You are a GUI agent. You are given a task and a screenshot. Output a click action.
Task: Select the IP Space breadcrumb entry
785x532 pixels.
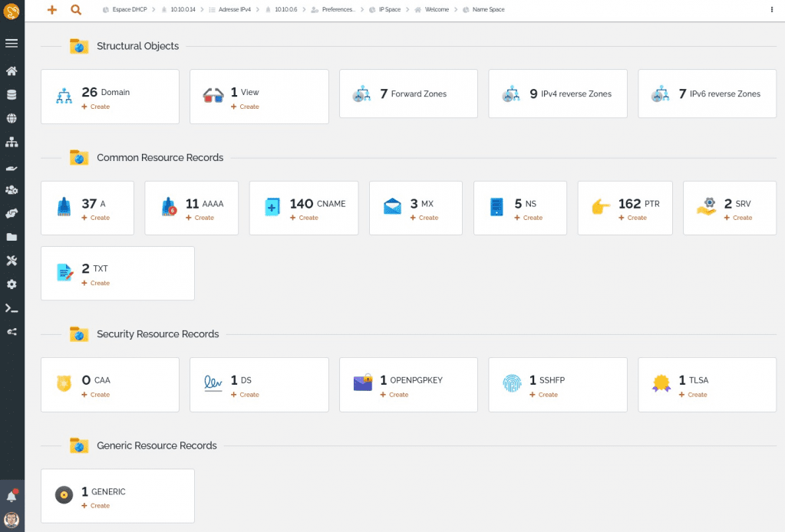tap(388, 11)
